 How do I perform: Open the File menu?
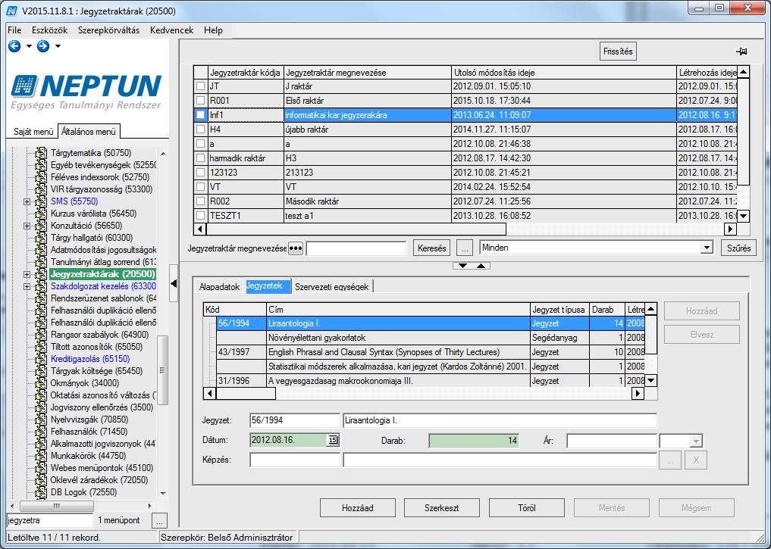coord(14,30)
